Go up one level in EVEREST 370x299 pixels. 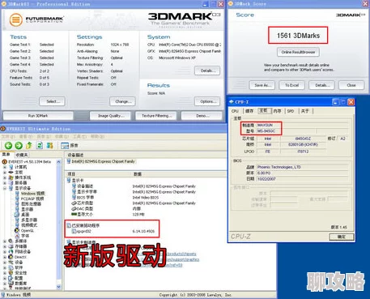pos(29,146)
